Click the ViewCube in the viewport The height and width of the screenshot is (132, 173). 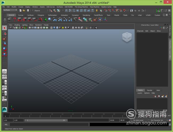[127, 37]
